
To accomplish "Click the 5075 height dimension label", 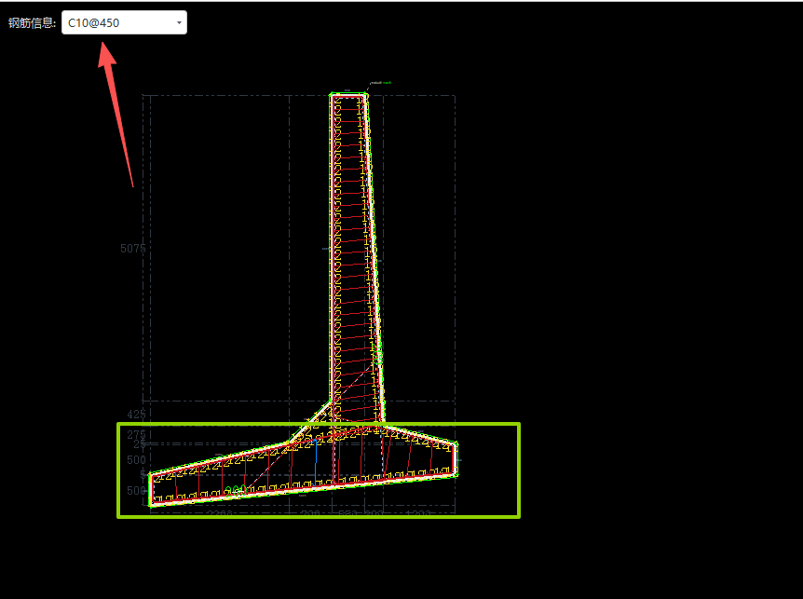I will [x=133, y=249].
